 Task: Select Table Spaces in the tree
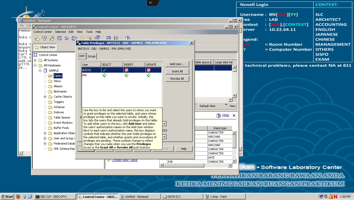[x=62, y=117]
